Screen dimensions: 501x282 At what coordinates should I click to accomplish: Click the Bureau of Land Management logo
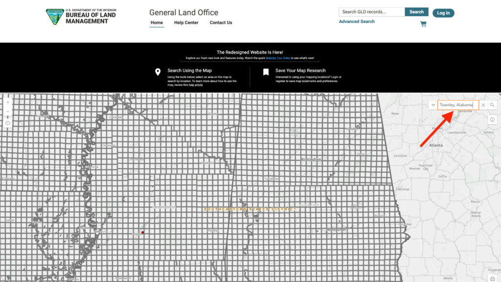coord(81,17)
